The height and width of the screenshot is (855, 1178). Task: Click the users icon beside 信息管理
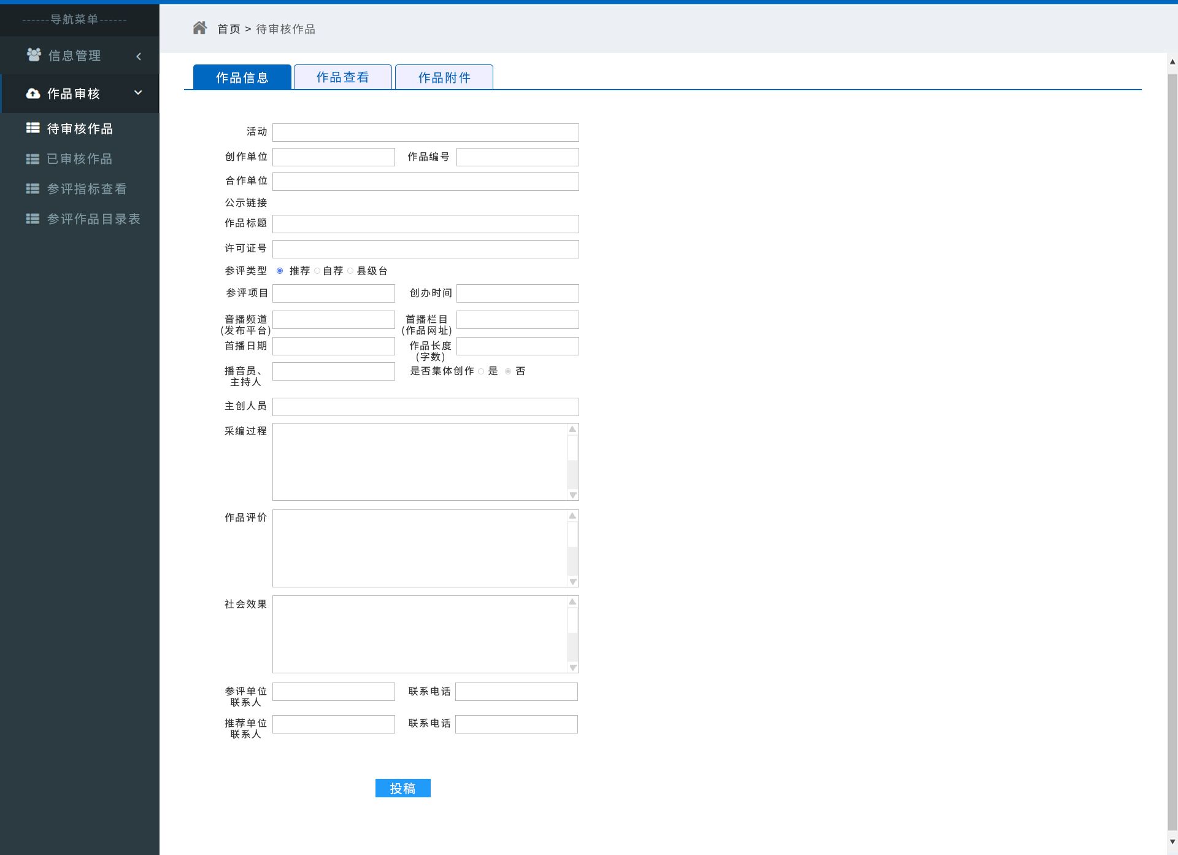pos(34,55)
